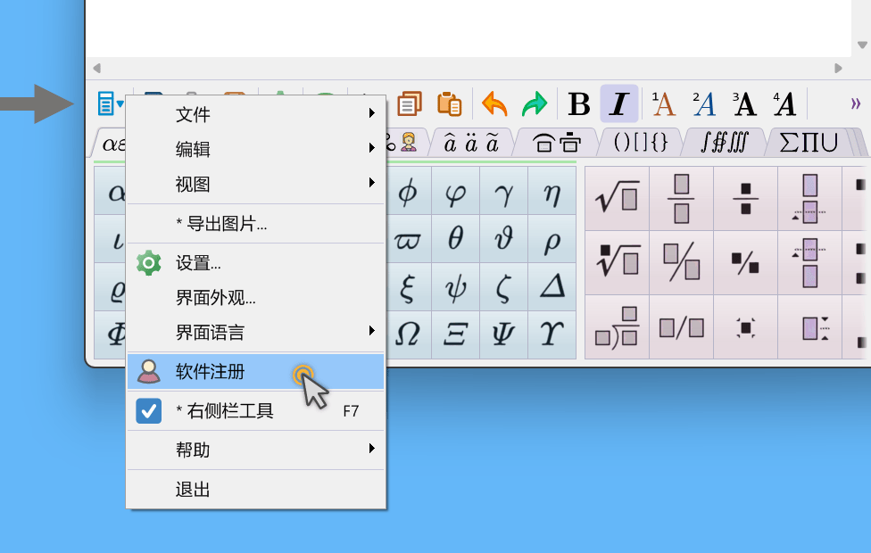Open the main menu dropdown button
This screenshot has width=871, height=553.
pos(110,104)
